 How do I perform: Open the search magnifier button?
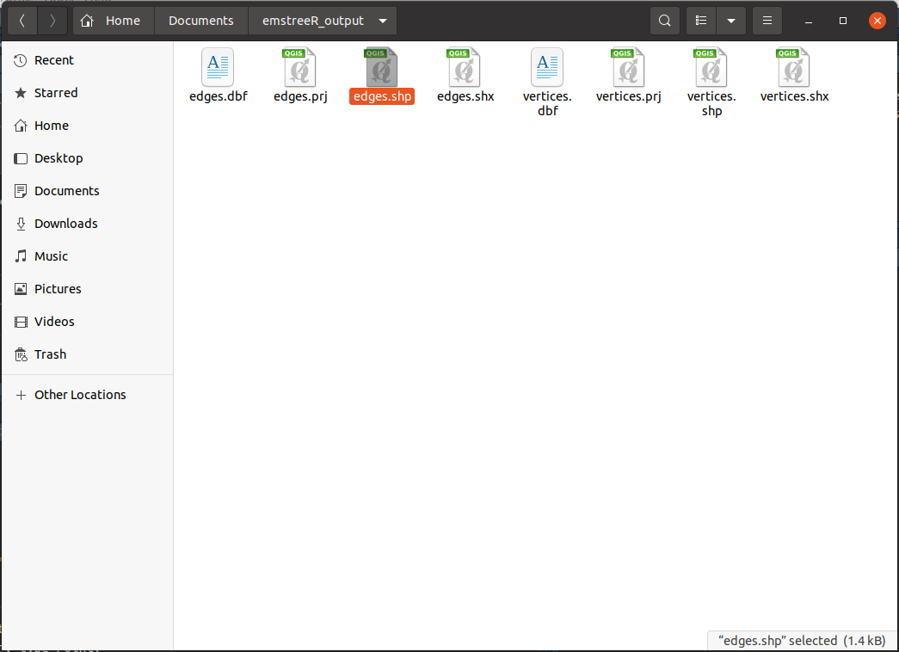pyautogui.click(x=664, y=21)
